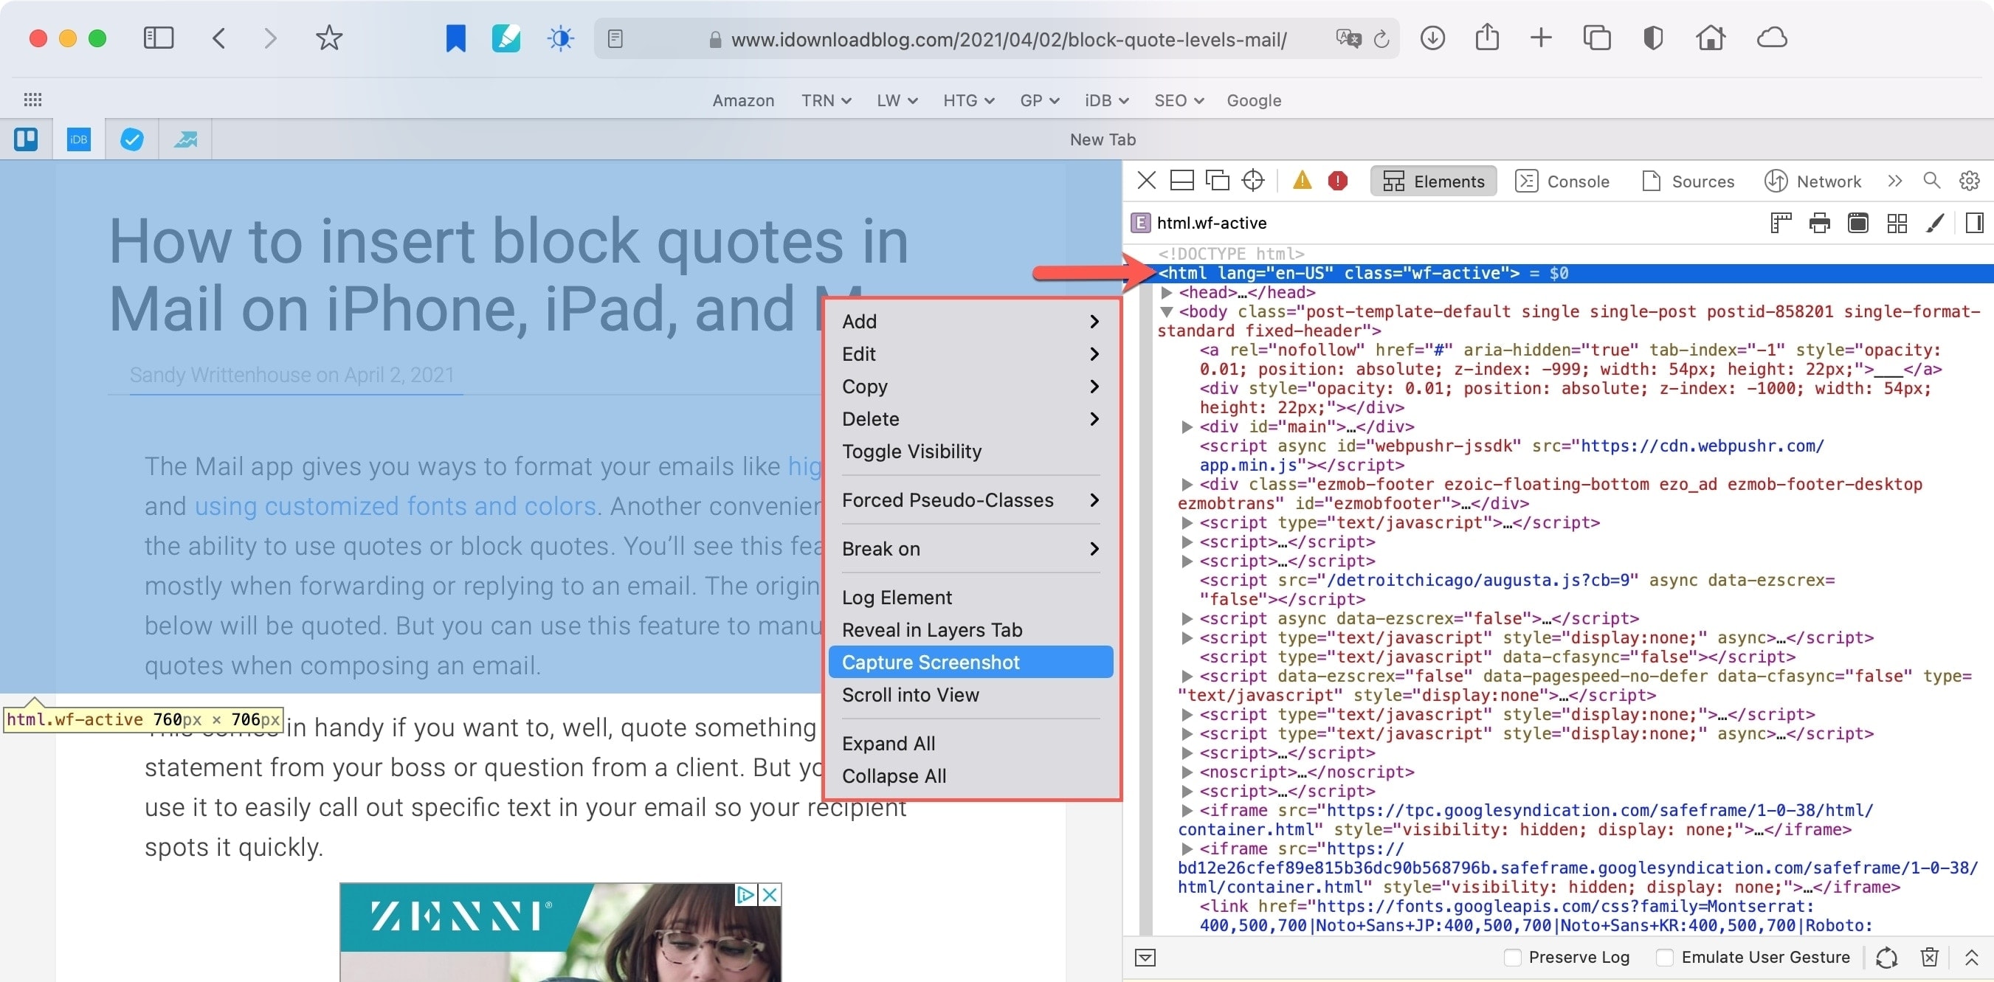This screenshot has width=1994, height=982.
Task: Toggle the html wf-active visibility
Action: point(911,452)
